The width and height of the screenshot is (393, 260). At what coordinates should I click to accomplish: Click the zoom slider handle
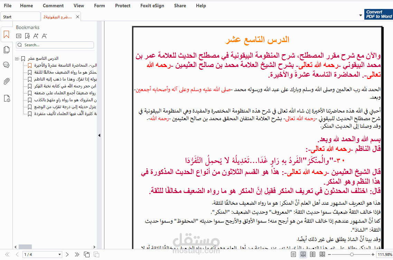click(x=352, y=254)
